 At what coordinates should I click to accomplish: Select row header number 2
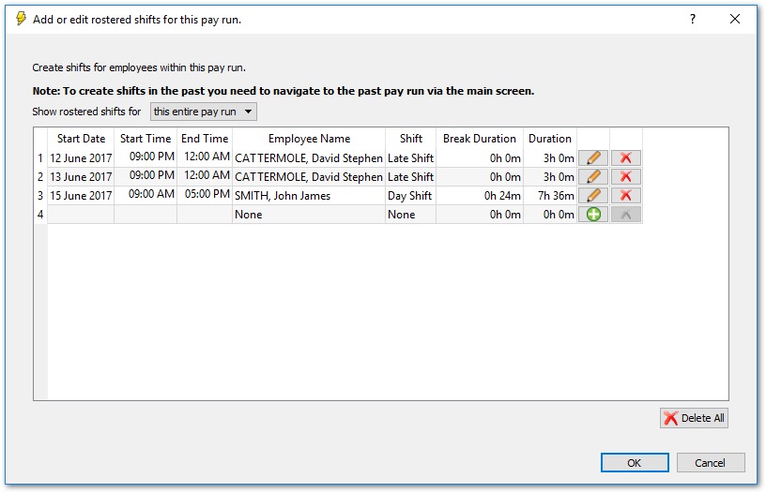(40, 176)
